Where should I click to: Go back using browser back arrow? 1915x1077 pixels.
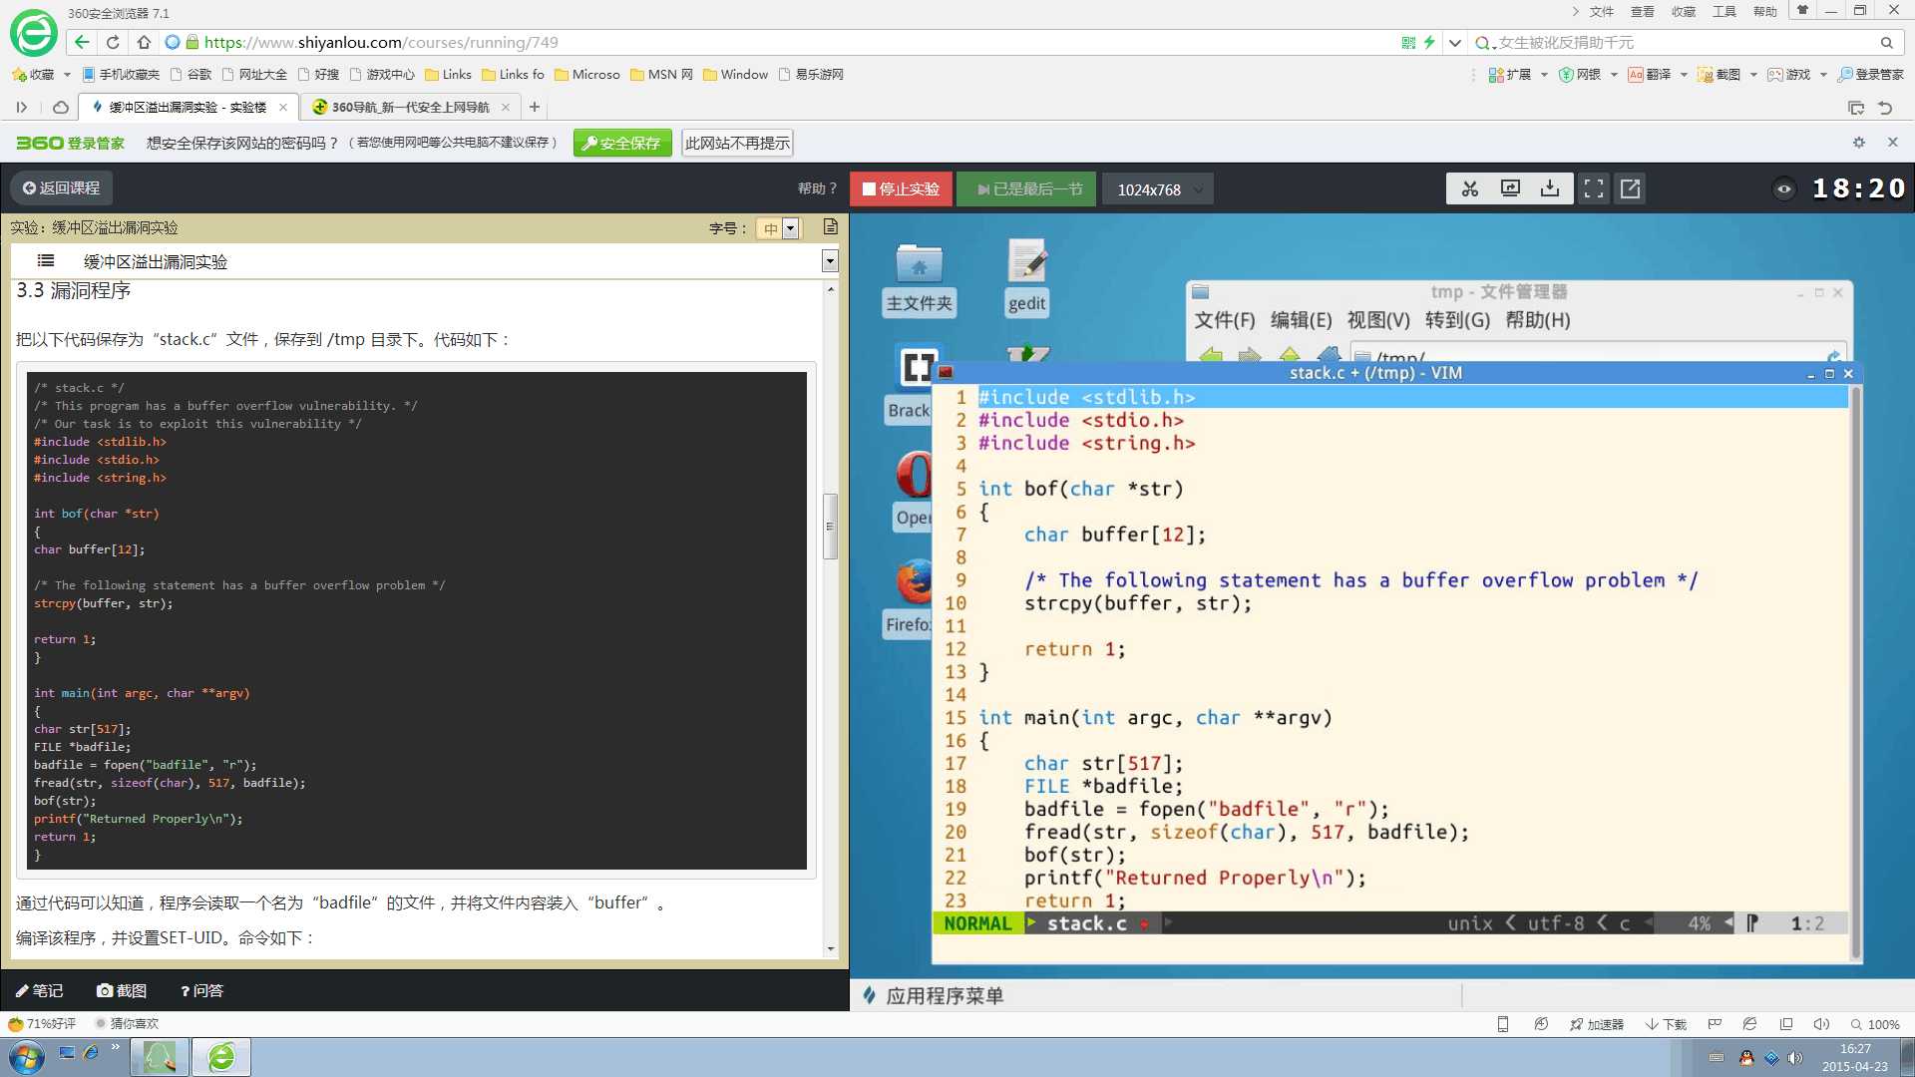(82, 42)
